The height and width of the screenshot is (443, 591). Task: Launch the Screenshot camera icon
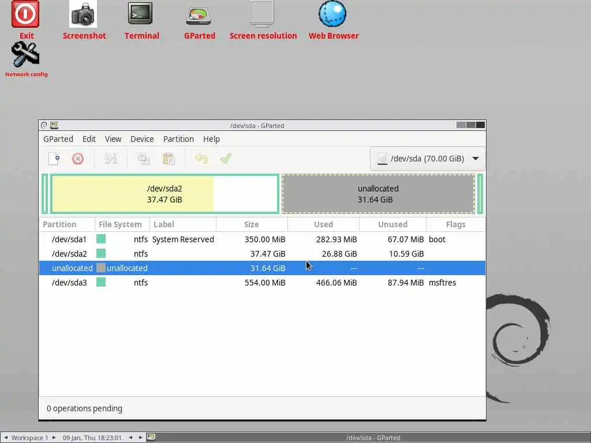[83, 14]
